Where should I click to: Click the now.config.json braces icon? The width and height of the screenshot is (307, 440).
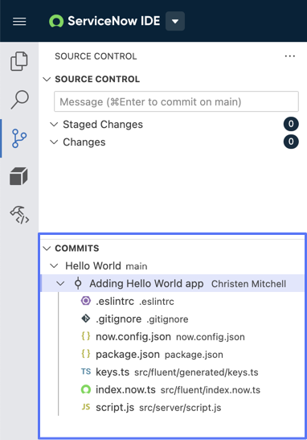coord(86,336)
